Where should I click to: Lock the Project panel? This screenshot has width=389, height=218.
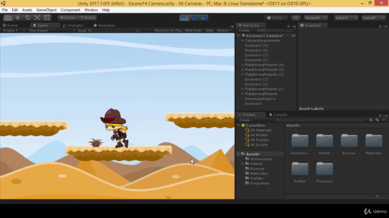pos(380,116)
